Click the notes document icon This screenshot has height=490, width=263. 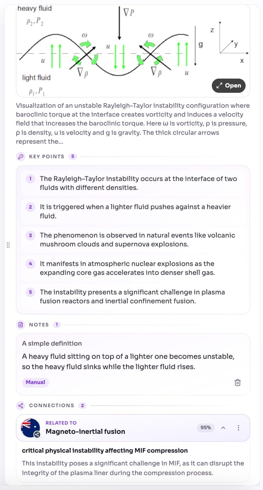point(21,325)
